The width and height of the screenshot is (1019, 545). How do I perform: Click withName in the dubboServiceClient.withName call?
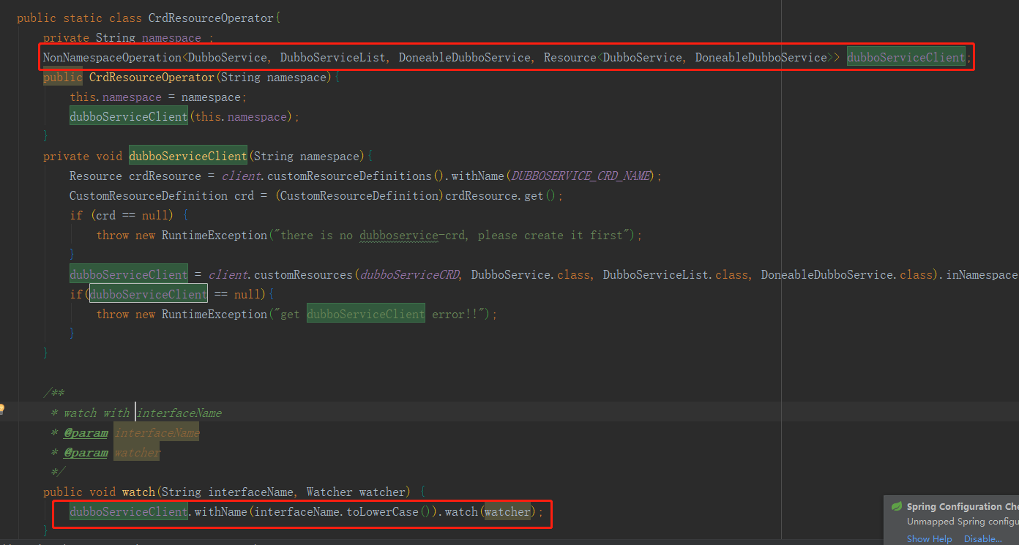click(220, 511)
